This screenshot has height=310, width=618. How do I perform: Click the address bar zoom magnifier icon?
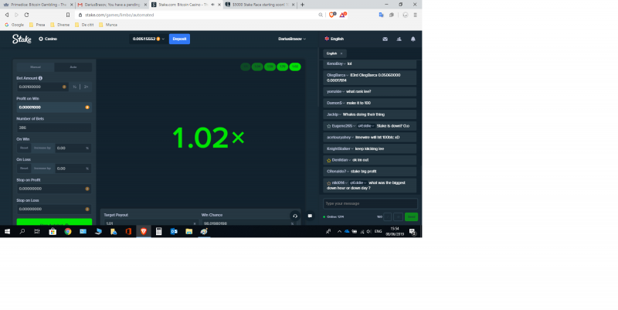(x=321, y=15)
